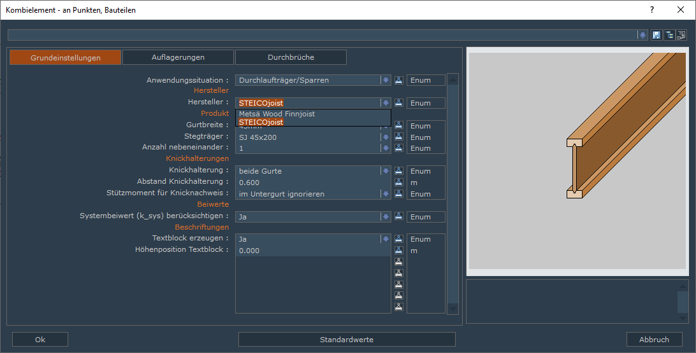This screenshot has width=696, height=353.
Task: Click the preset list import icon
Action: 681,35
